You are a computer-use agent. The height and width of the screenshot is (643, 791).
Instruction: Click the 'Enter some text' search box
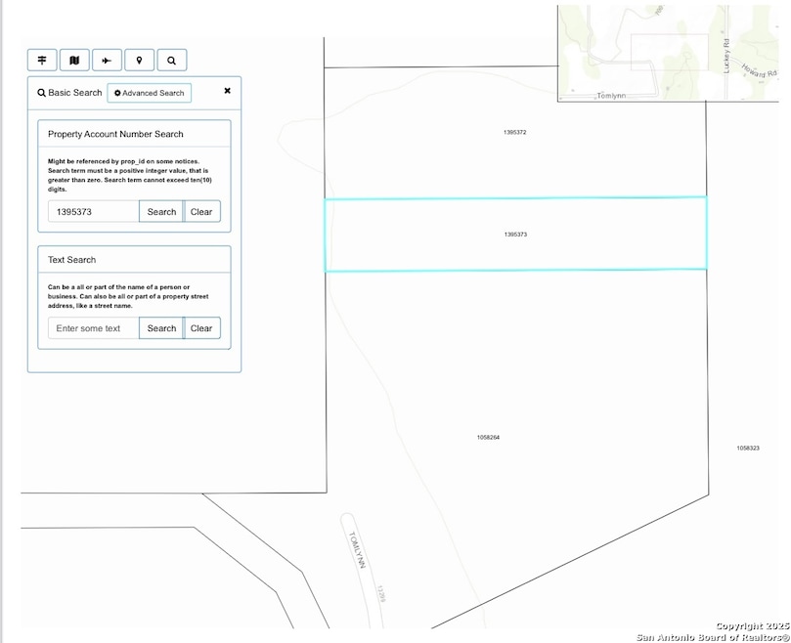click(93, 328)
